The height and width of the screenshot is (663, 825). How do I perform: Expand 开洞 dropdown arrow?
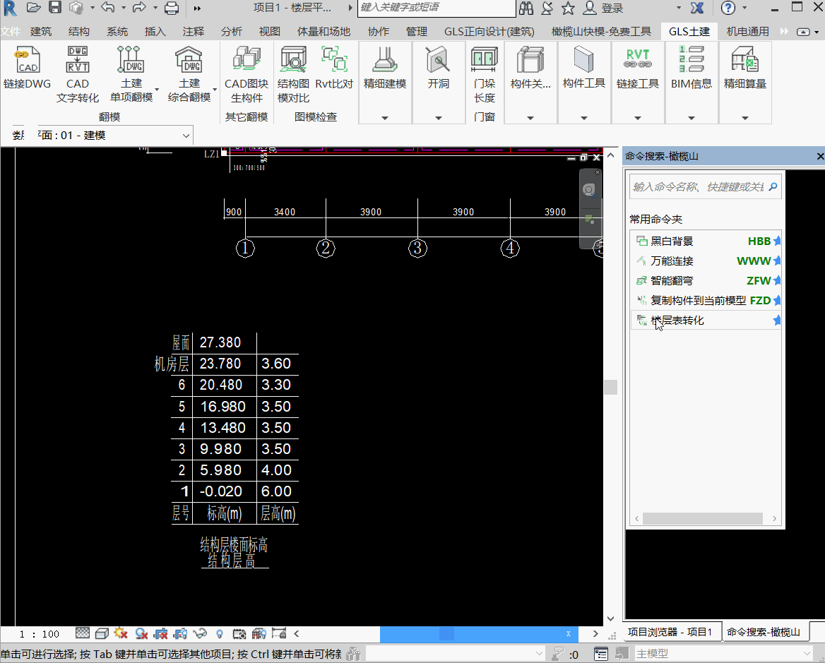[438, 119]
